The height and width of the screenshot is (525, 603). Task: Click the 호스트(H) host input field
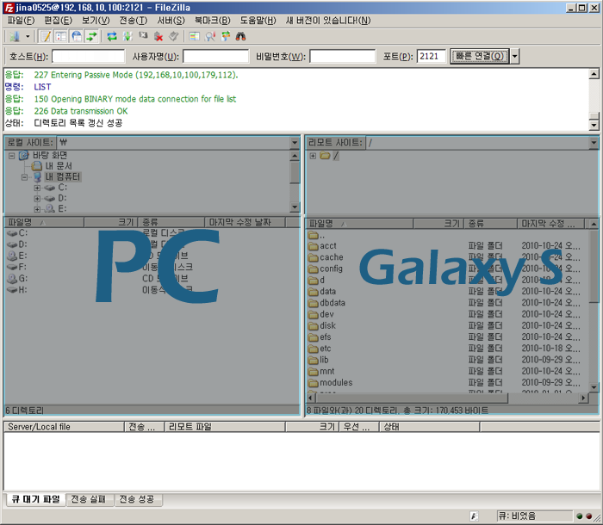tap(89, 57)
